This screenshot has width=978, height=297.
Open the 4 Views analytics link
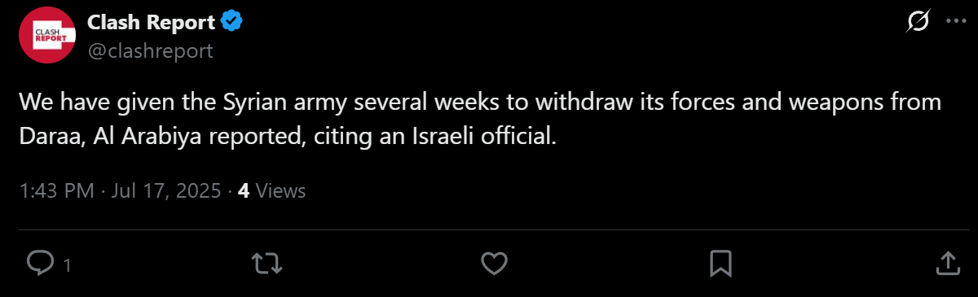point(271,191)
